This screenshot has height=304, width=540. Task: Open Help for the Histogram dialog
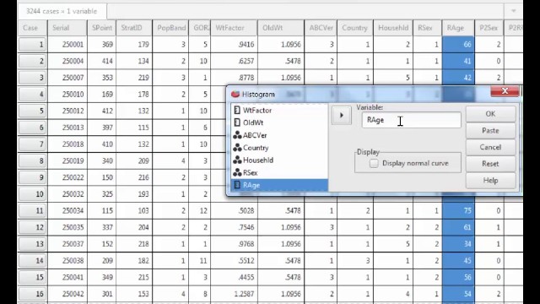tap(490, 180)
